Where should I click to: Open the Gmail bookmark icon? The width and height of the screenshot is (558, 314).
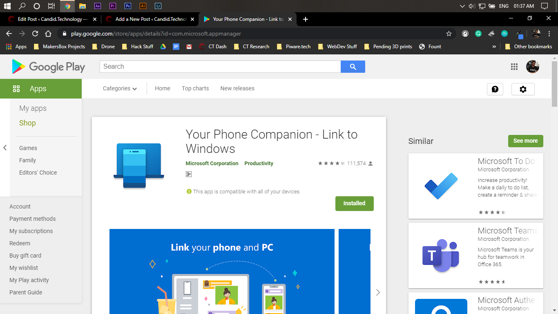tap(189, 47)
